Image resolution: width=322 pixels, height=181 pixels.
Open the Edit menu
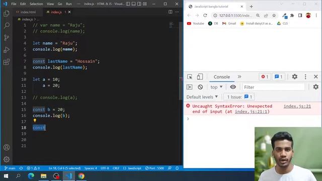tap(23, 4)
